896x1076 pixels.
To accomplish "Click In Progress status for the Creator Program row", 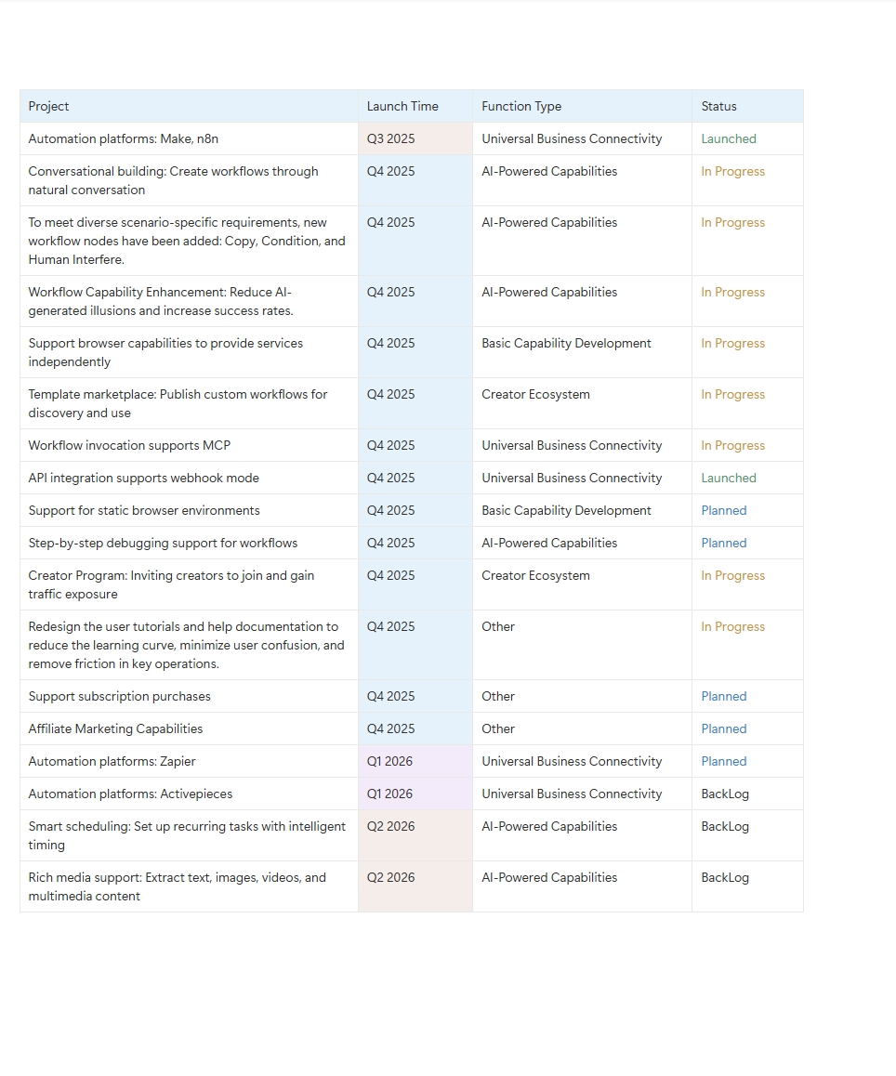I will (733, 575).
